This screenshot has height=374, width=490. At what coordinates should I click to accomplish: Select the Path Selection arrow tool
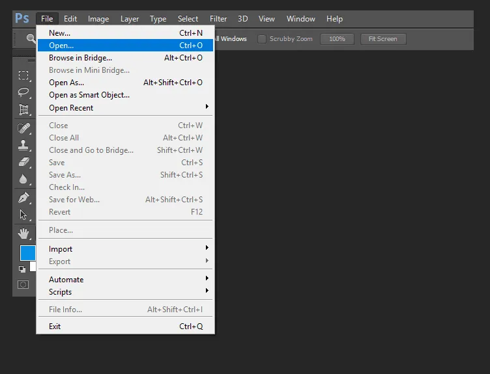click(x=23, y=215)
